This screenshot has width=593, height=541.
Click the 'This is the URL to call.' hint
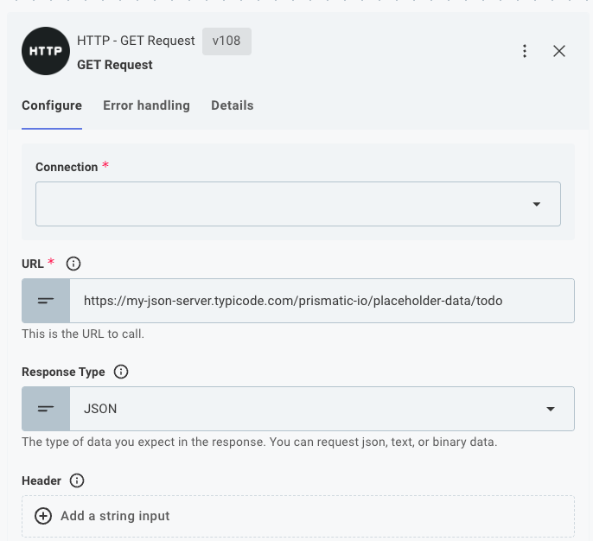coord(83,334)
